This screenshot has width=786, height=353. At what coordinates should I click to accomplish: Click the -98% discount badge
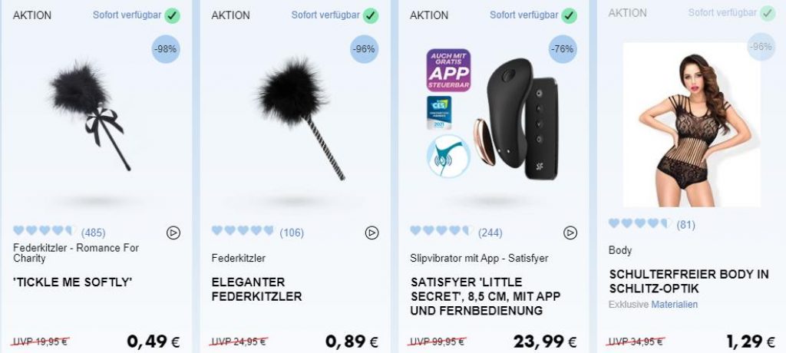pos(166,49)
